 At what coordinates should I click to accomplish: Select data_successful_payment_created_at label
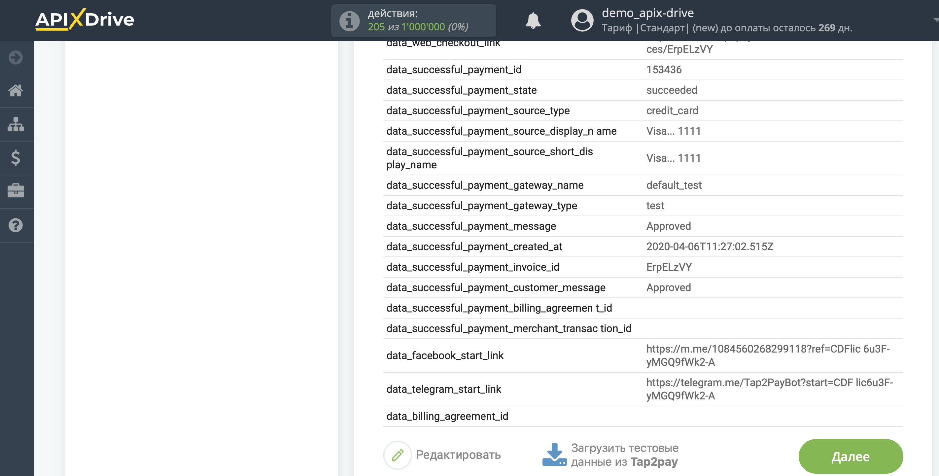(x=474, y=246)
